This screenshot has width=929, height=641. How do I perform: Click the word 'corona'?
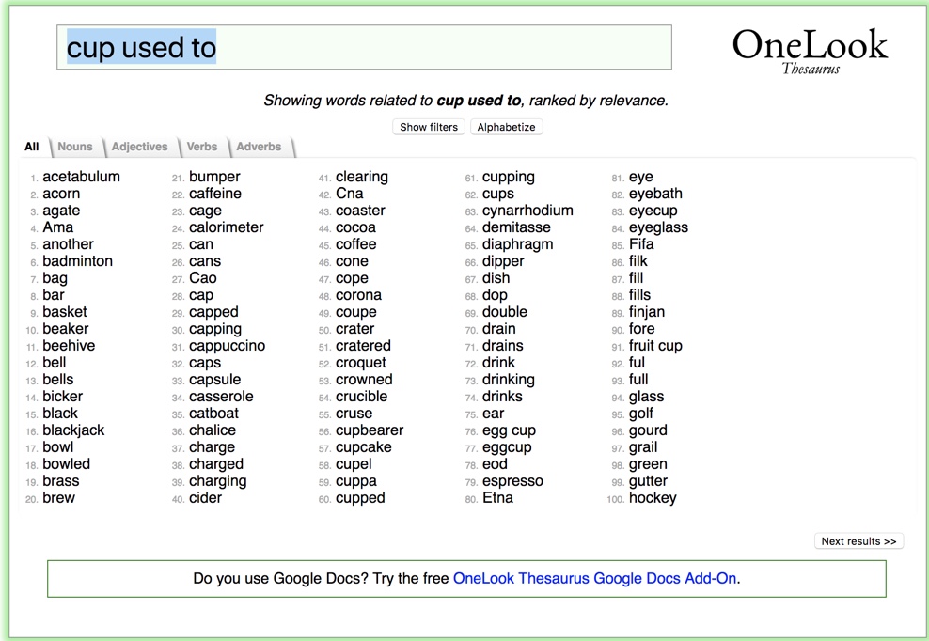[x=358, y=295]
